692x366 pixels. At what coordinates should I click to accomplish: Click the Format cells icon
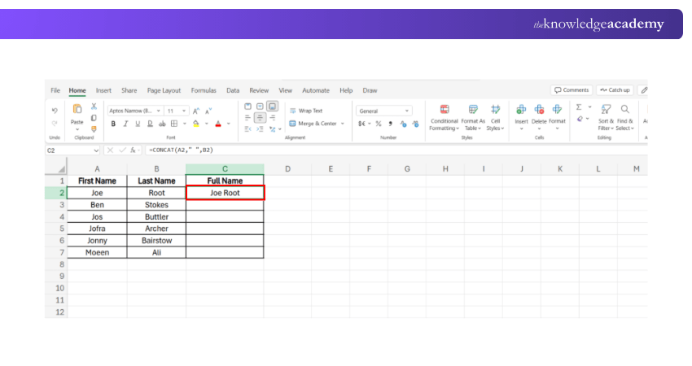557,109
